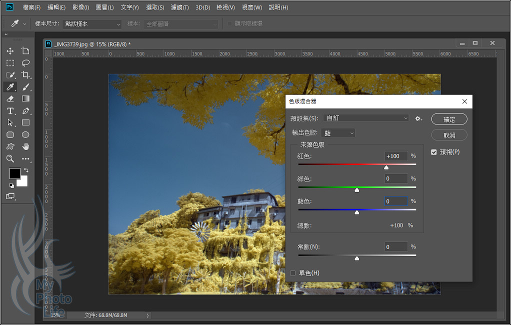Select the Horizontal Type tool
Image resolution: width=511 pixels, height=325 pixels.
coord(10,111)
